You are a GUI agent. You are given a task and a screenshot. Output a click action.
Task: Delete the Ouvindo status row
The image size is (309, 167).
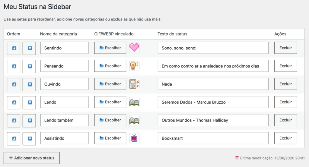point(285,84)
